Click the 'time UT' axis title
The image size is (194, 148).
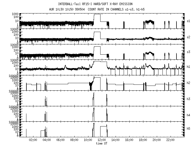click(x=102, y=143)
